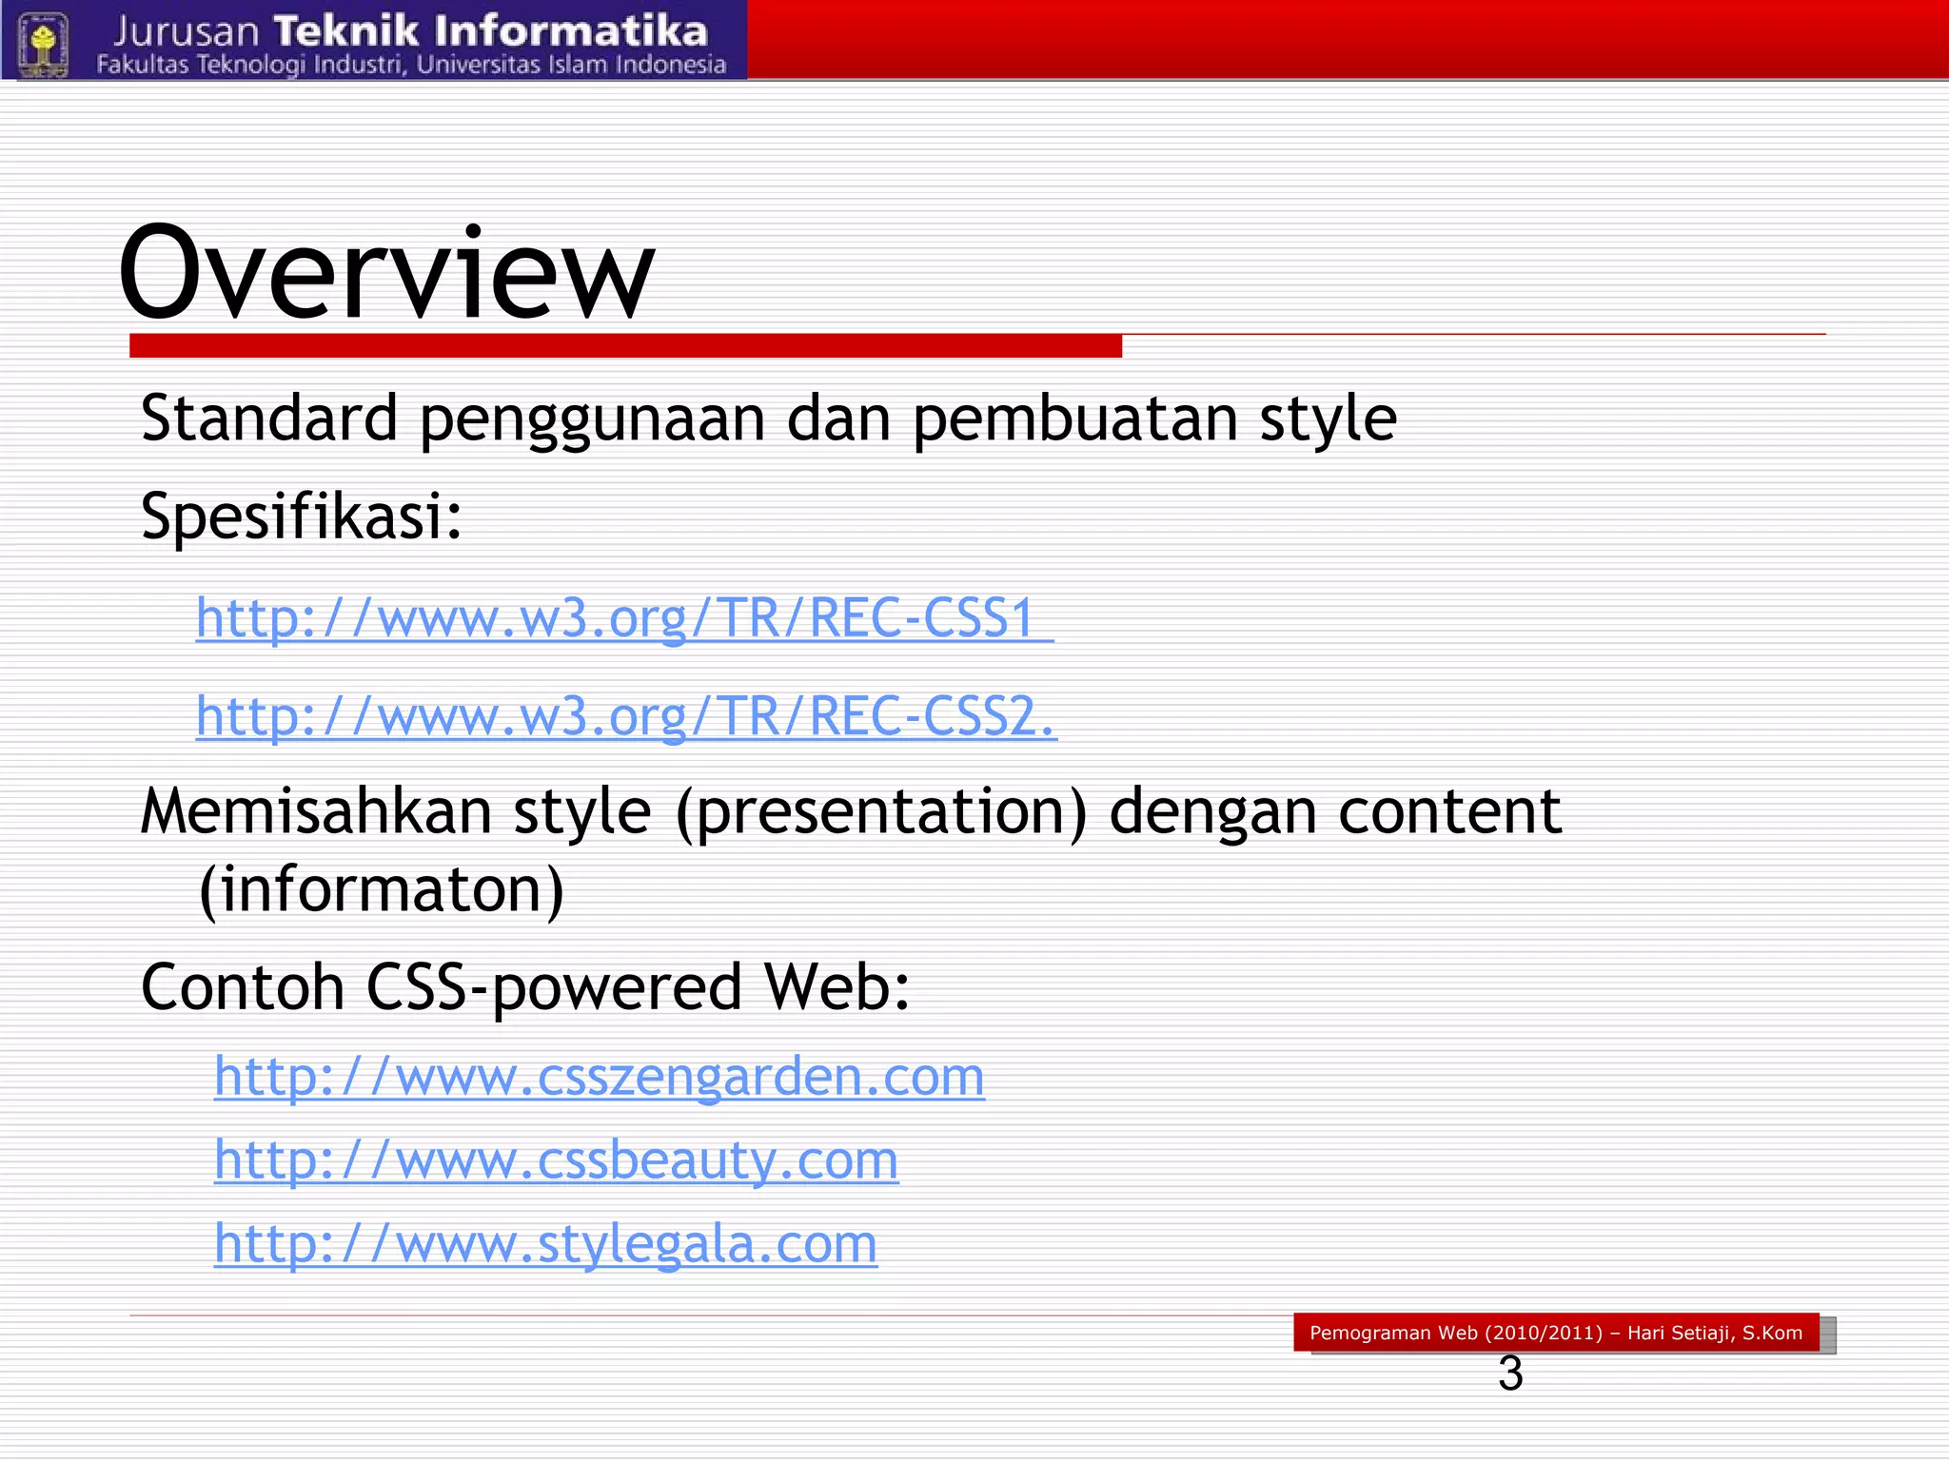The height and width of the screenshot is (1461, 1949).
Task: Open the w3.org REC-CSS2 specification link
Action: pos(626,716)
